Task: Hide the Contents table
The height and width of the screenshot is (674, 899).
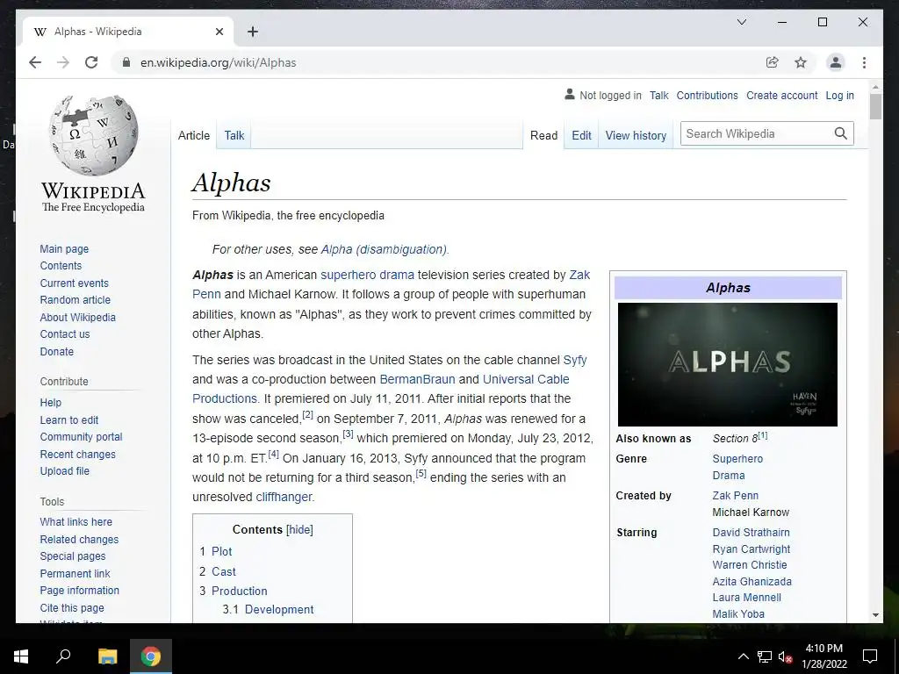Action: (x=300, y=529)
